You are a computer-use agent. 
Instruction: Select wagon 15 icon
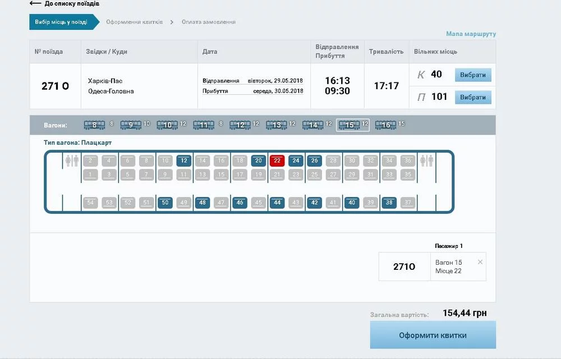click(350, 125)
